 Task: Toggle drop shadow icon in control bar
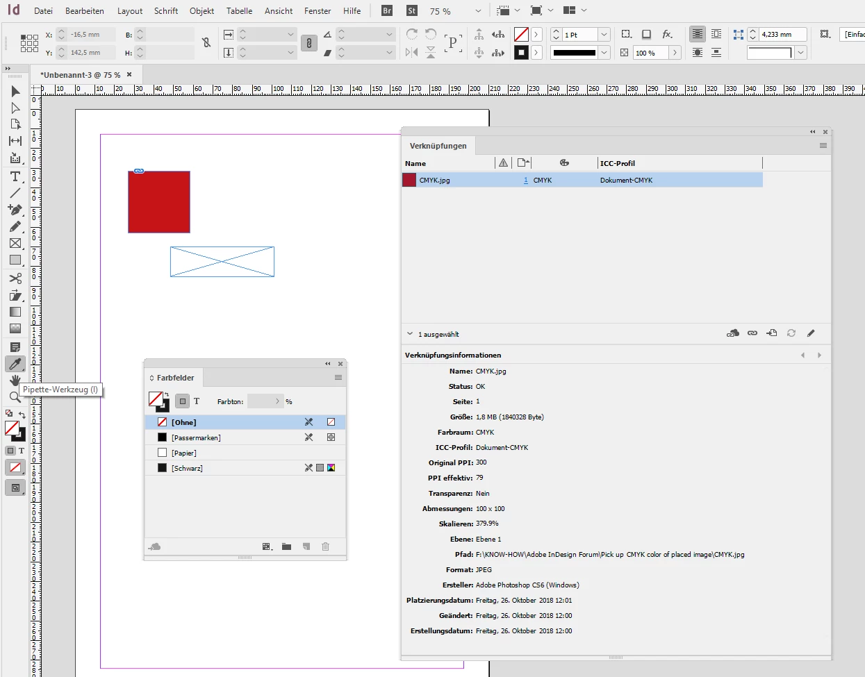click(x=646, y=34)
